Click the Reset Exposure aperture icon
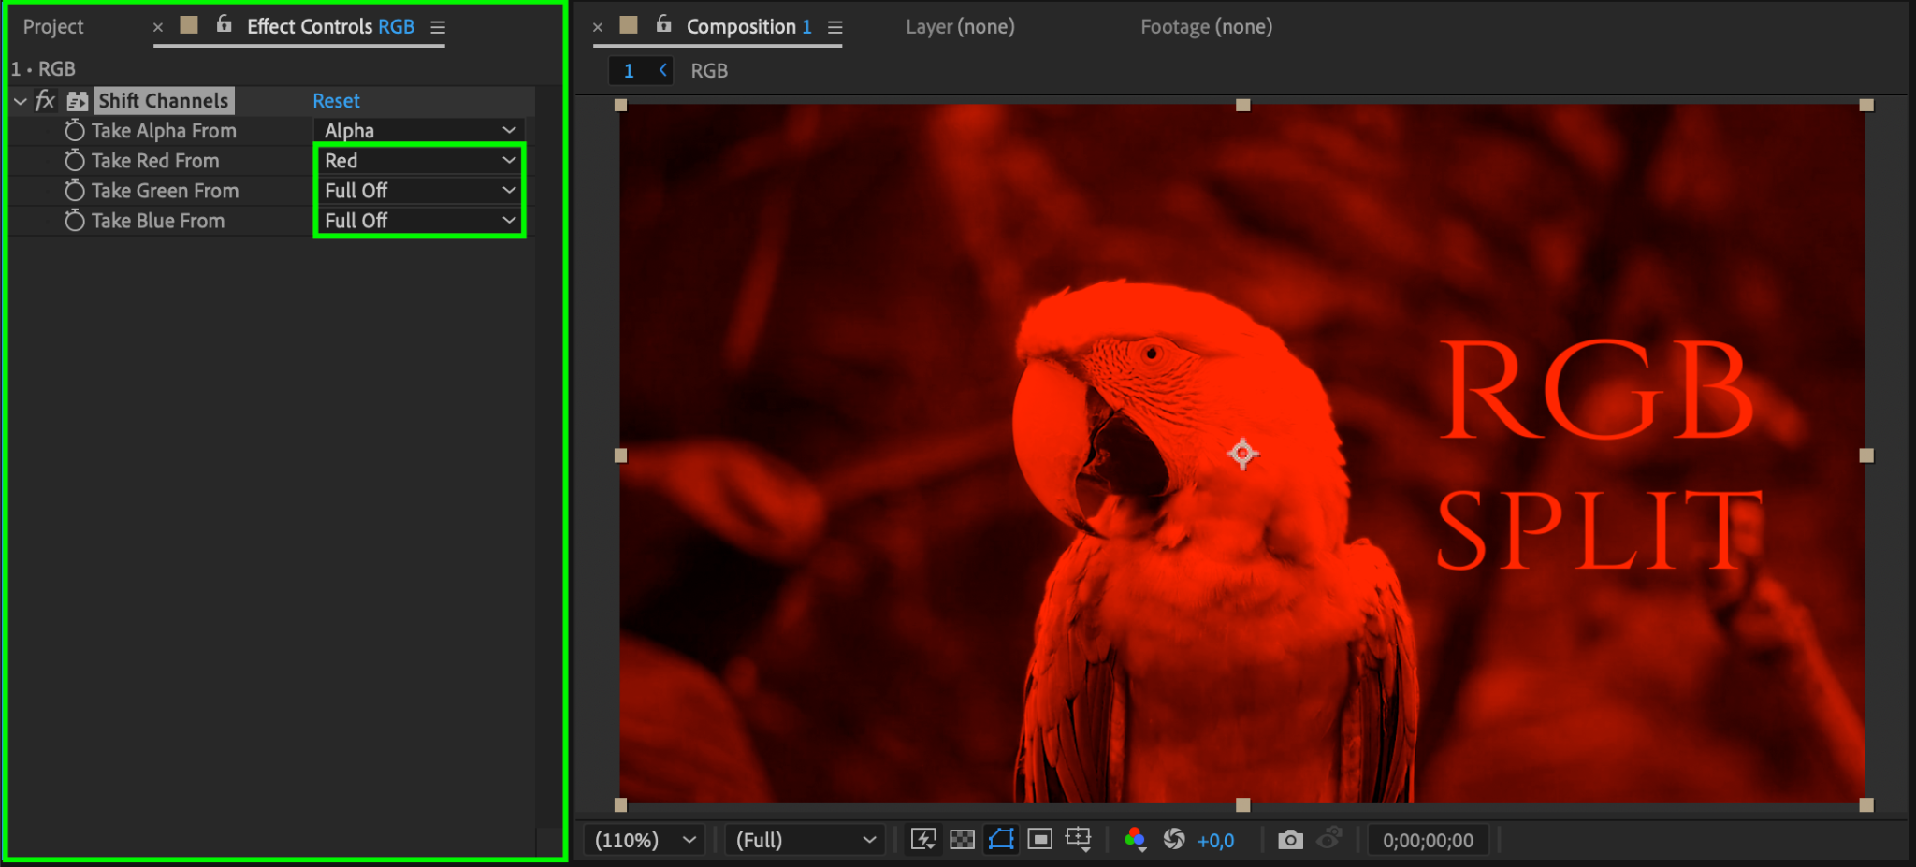 tap(1174, 840)
